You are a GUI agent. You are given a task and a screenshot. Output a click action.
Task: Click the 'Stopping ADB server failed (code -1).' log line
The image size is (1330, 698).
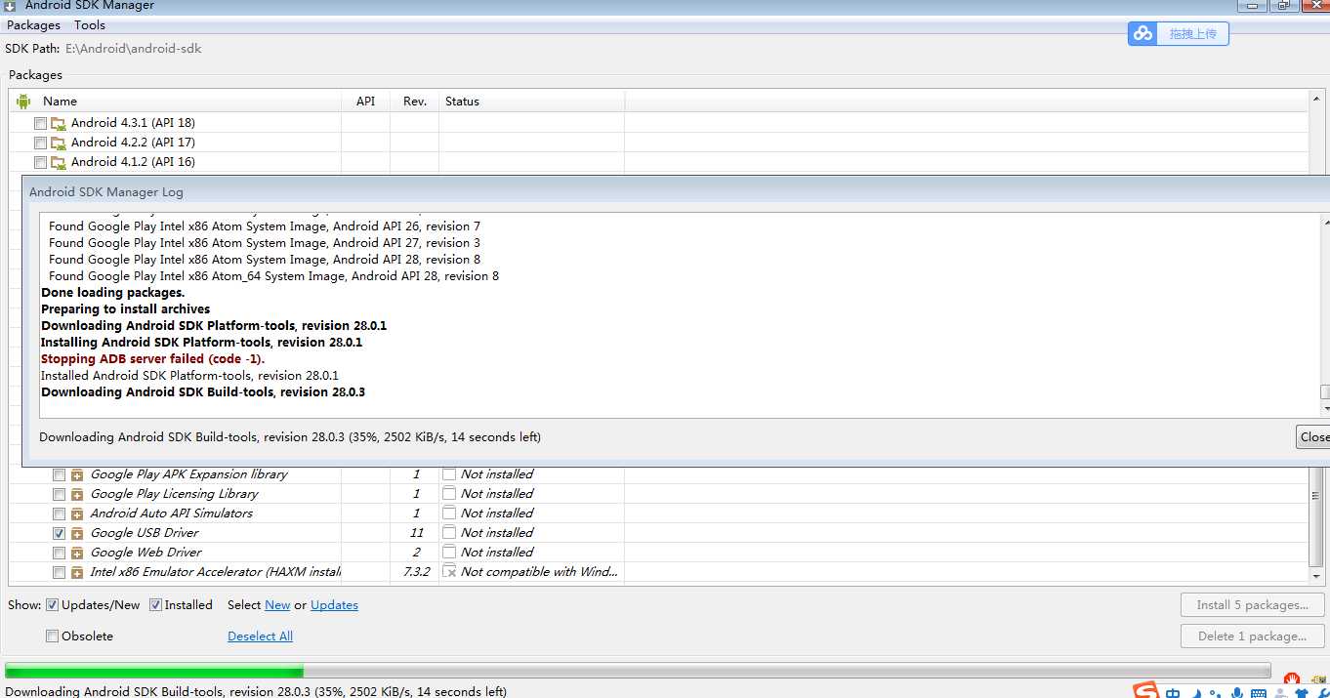click(152, 359)
